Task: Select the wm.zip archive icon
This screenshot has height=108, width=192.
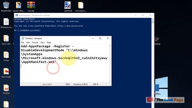Action: 31,7
